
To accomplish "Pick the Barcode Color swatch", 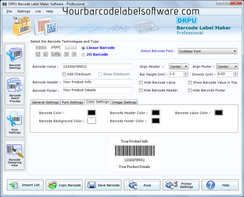I will coord(91,113).
